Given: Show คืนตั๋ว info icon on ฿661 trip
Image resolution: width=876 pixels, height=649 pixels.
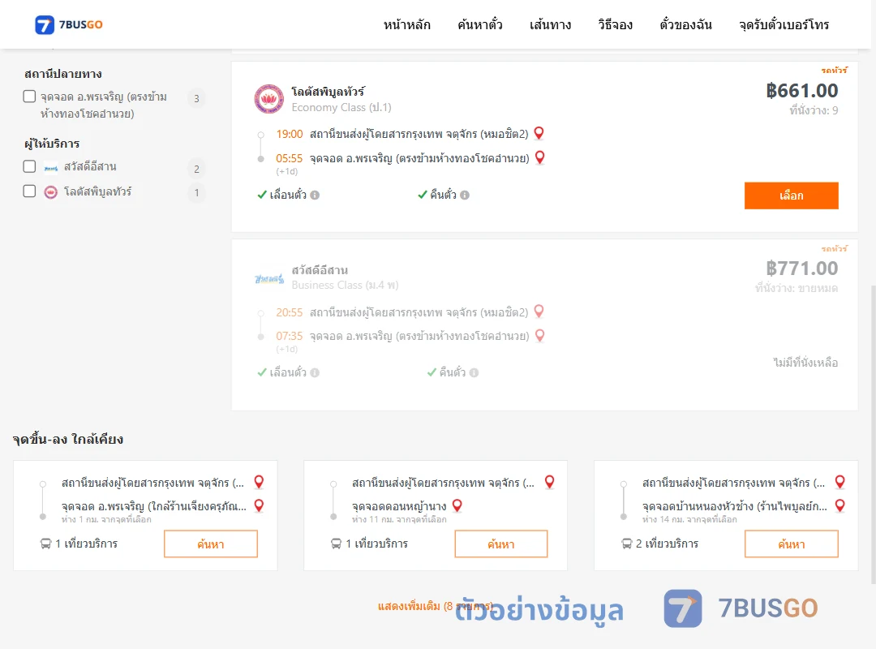Looking at the screenshot, I should pyautogui.click(x=465, y=195).
